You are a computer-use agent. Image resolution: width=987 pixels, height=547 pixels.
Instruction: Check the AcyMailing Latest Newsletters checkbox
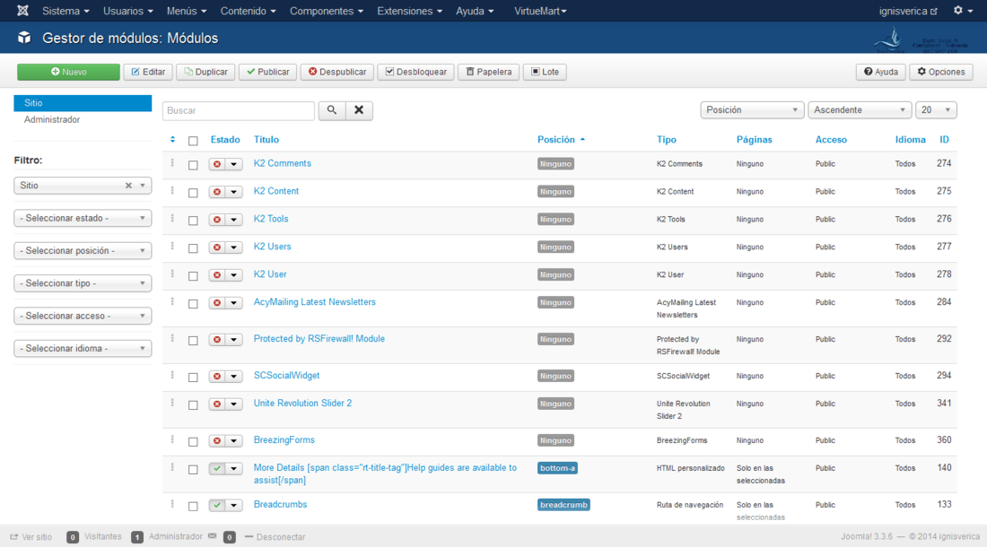pos(193,303)
